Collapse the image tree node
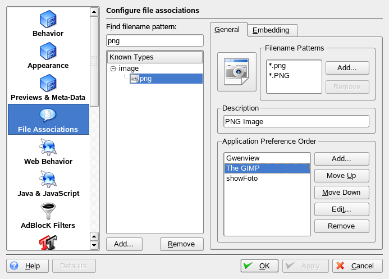Image resolution: width=389 pixels, height=279 pixels. coord(113,68)
